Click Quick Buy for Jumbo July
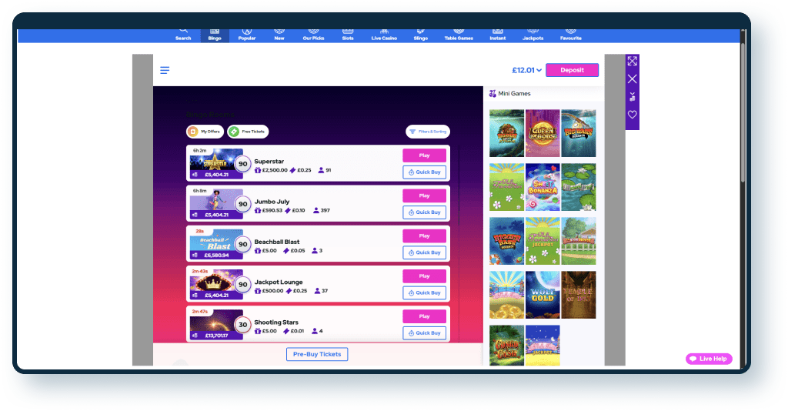Screen dimensions: 788x411 (x=424, y=212)
